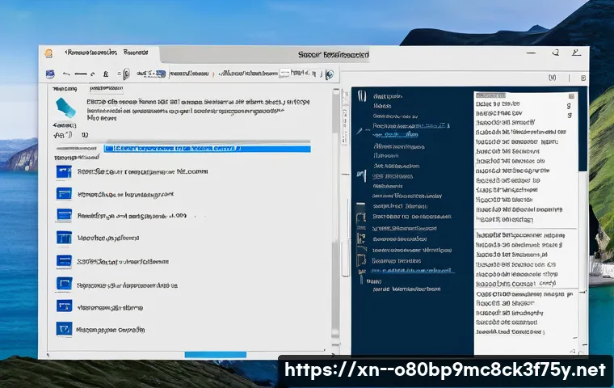
Task: Click the first tab in the title bar
Action: [x=90, y=53]
